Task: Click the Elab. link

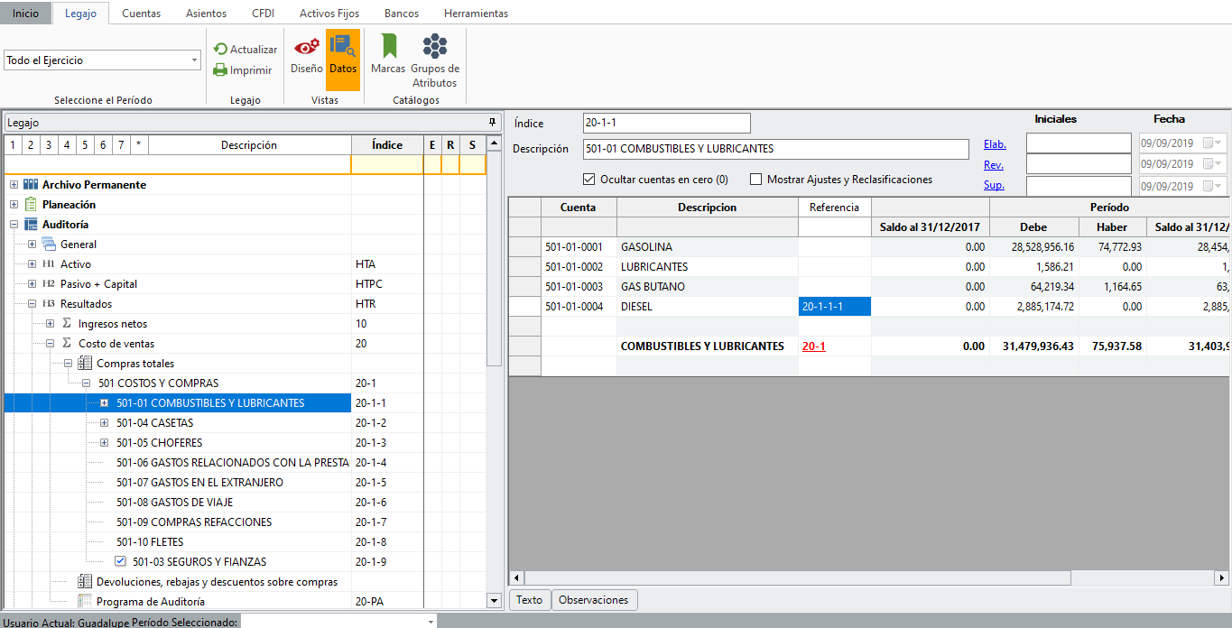Action: coord(995,144)
